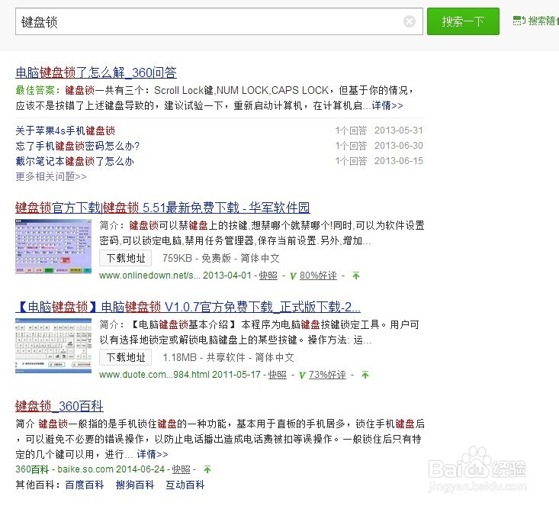Viewport: 559px width, 506px height.
Task: Open question 忘了手机键盘锁密码怎么办?
Action: click(77, 146)
